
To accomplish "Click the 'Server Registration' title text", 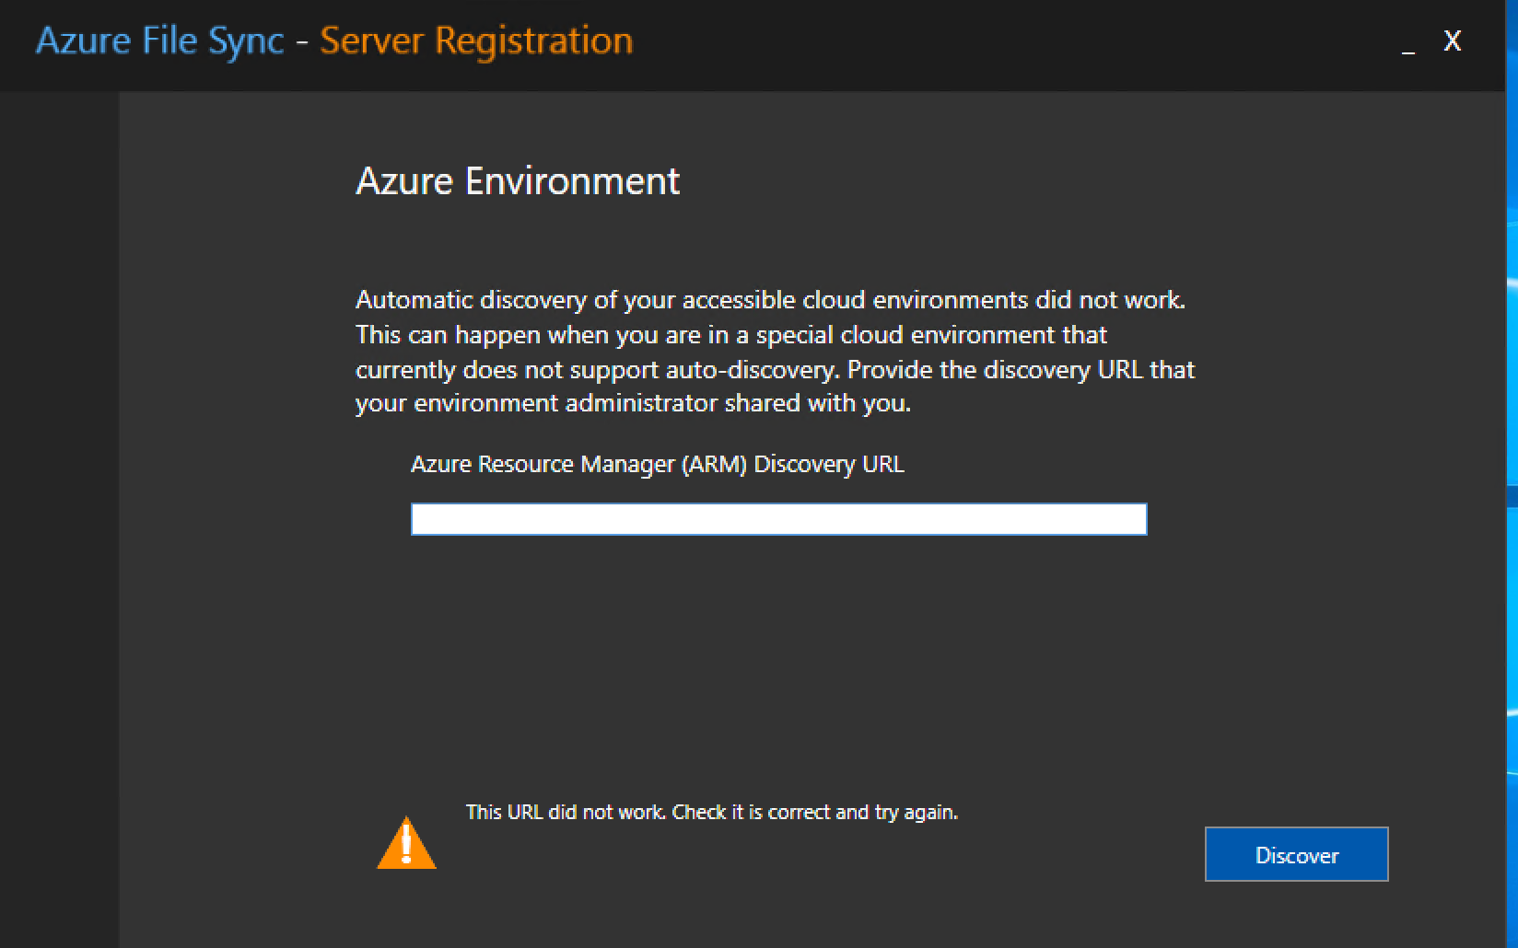I will (476, 42).
